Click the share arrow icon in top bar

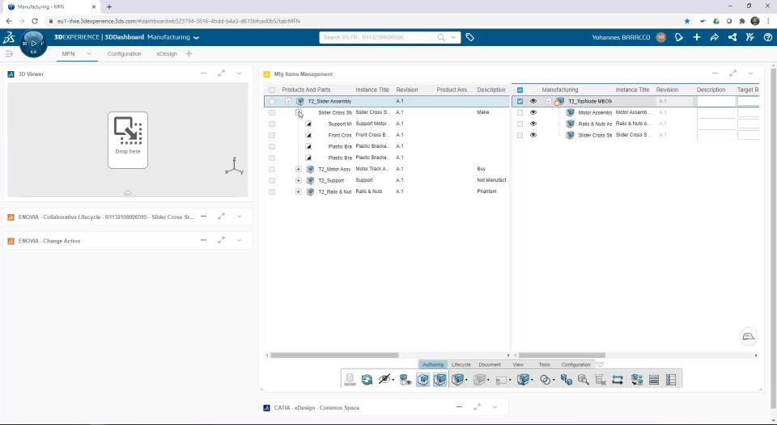(715, 37)
